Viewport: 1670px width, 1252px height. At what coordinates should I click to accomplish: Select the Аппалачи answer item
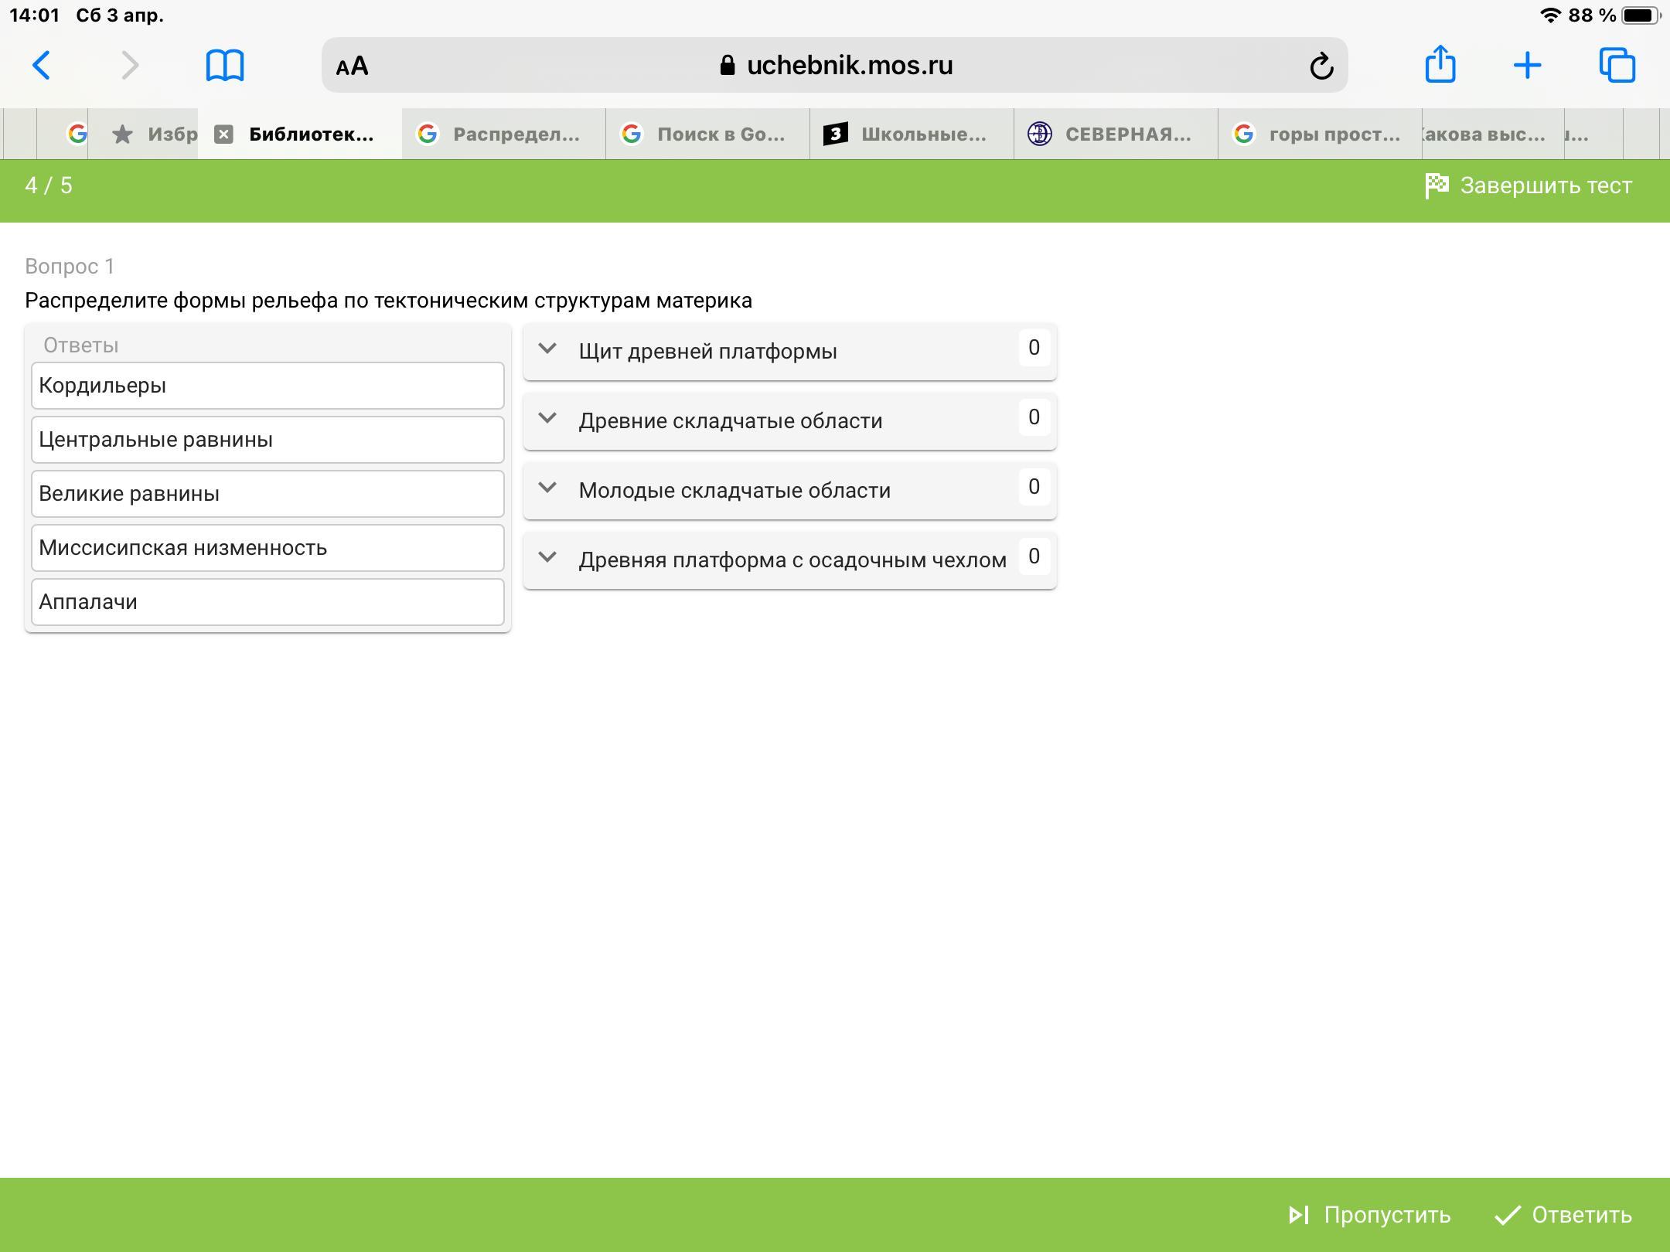pyautogui.click(x=268, y=602)
